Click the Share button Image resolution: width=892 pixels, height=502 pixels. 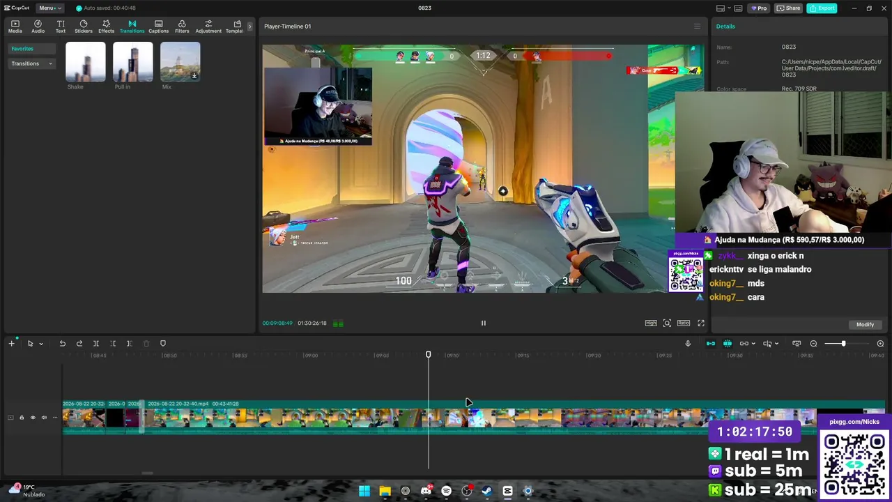(789, 8)
